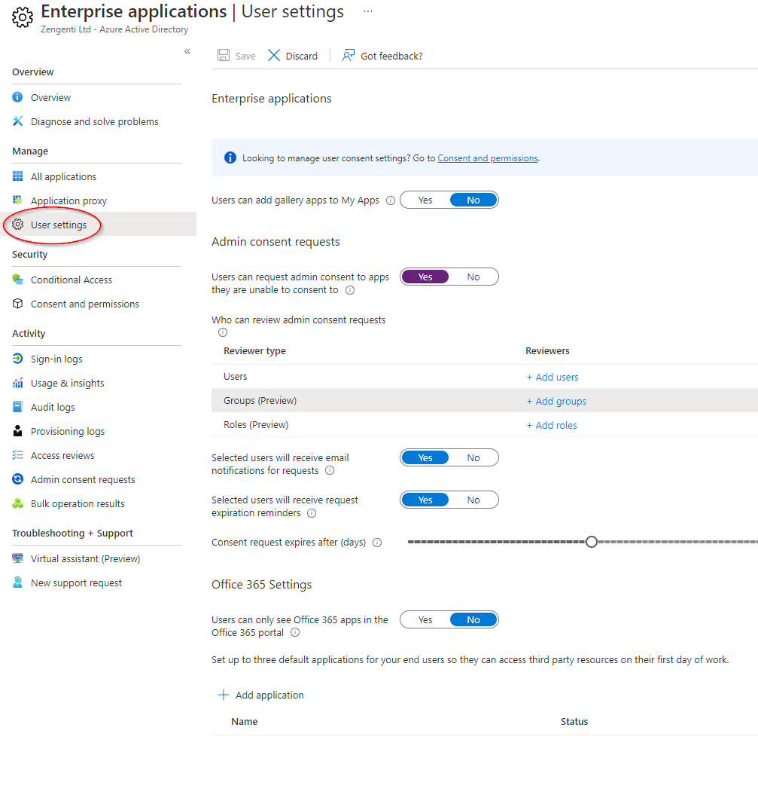This screenshot has width=758, height=795.
Task: Select the Groups (Preview) reviewer type row
Action: pyautogui.click(x=485, y=401)
